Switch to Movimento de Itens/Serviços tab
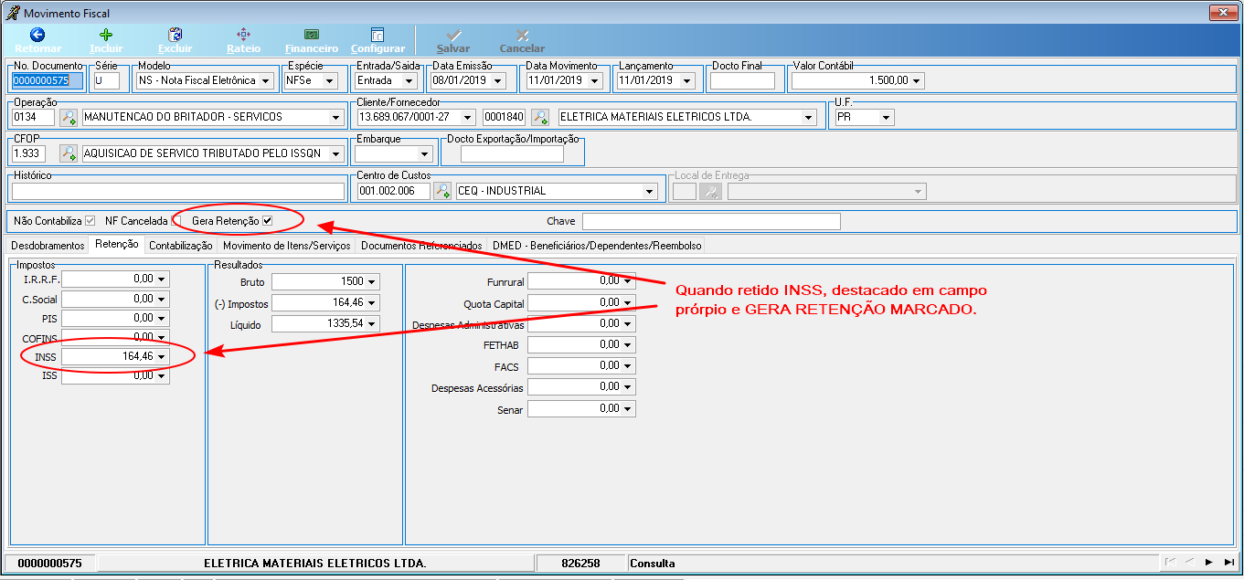Image resolution: width=1244 pixels, height=580 pixels. tap(287, 246)
